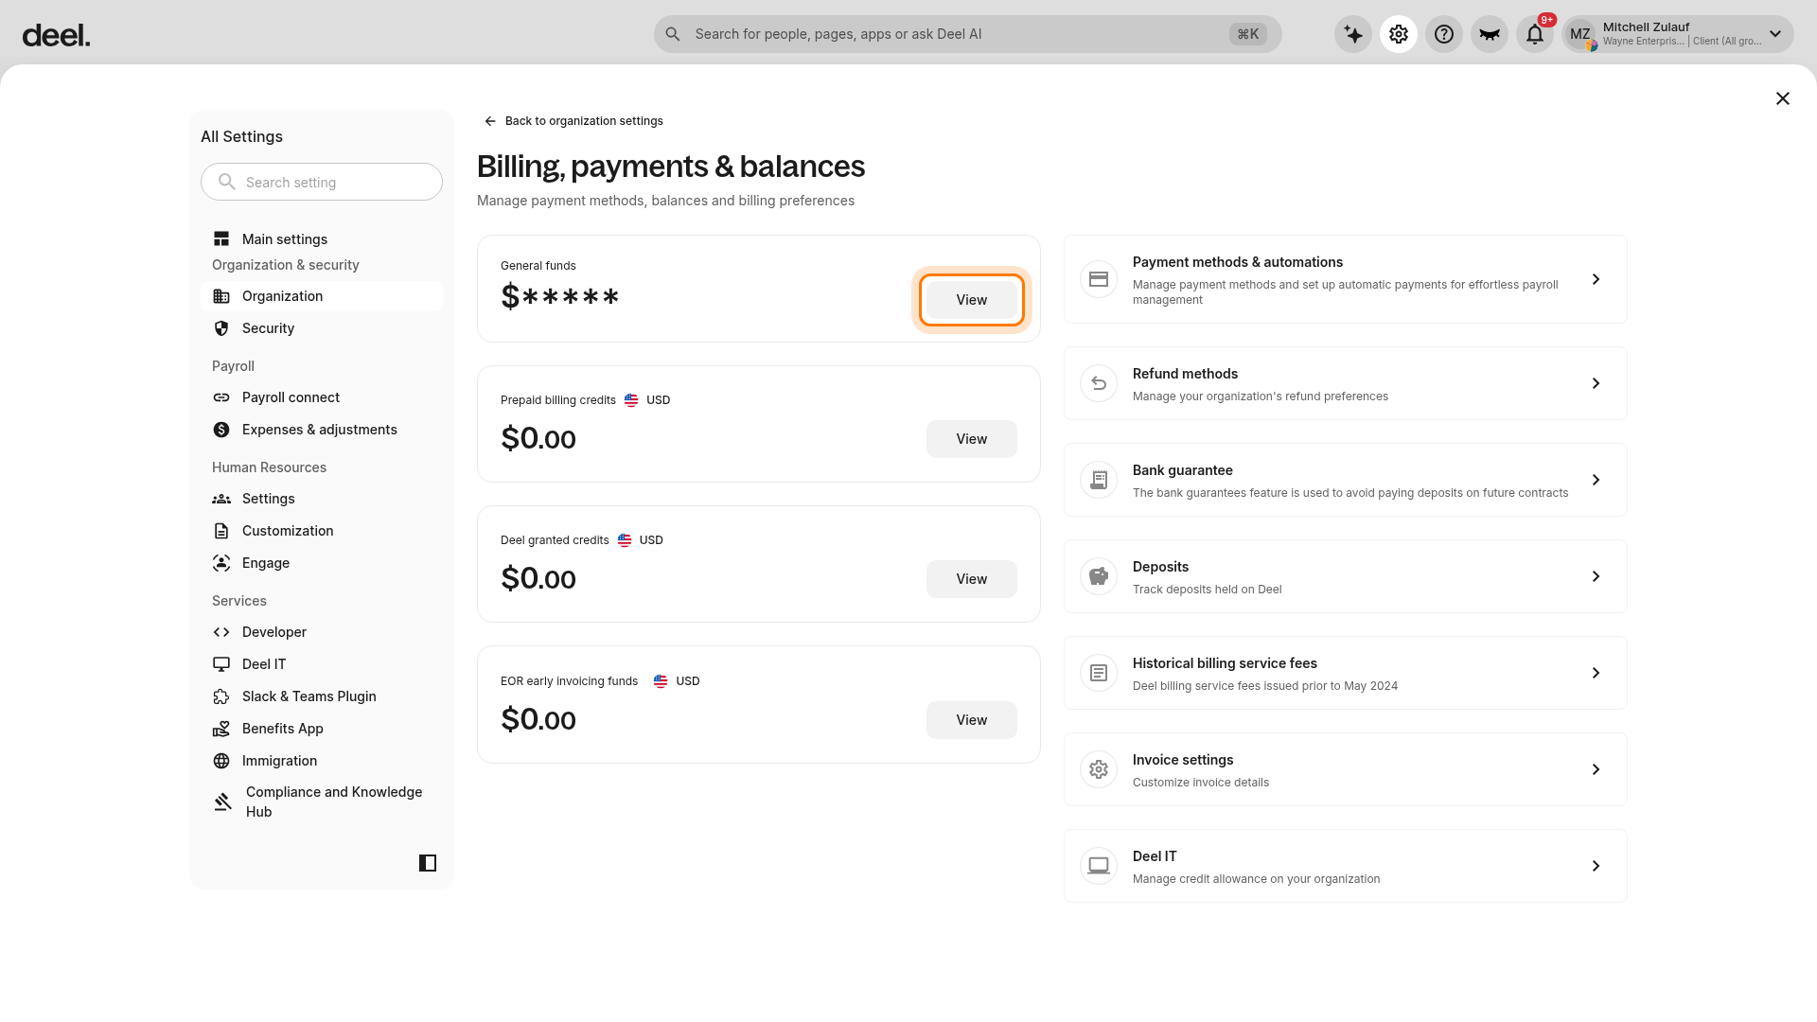Viewport: 1817px width, 1022px height.
Task: Open settings gear icon in top bar
Action: point(1399,34)
